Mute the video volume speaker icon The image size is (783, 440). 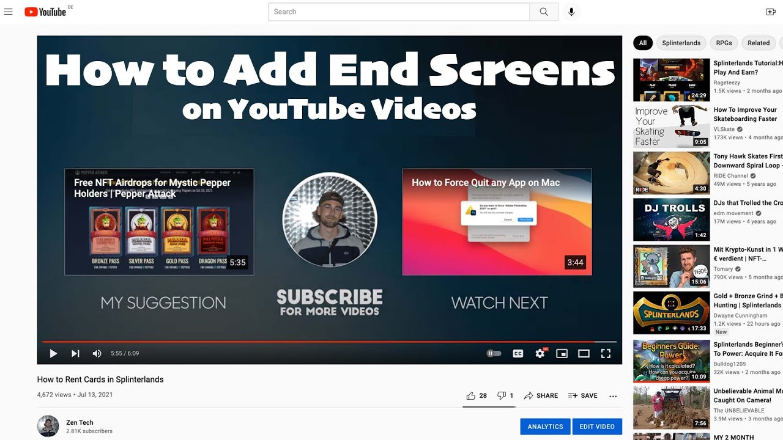(97, 353)
